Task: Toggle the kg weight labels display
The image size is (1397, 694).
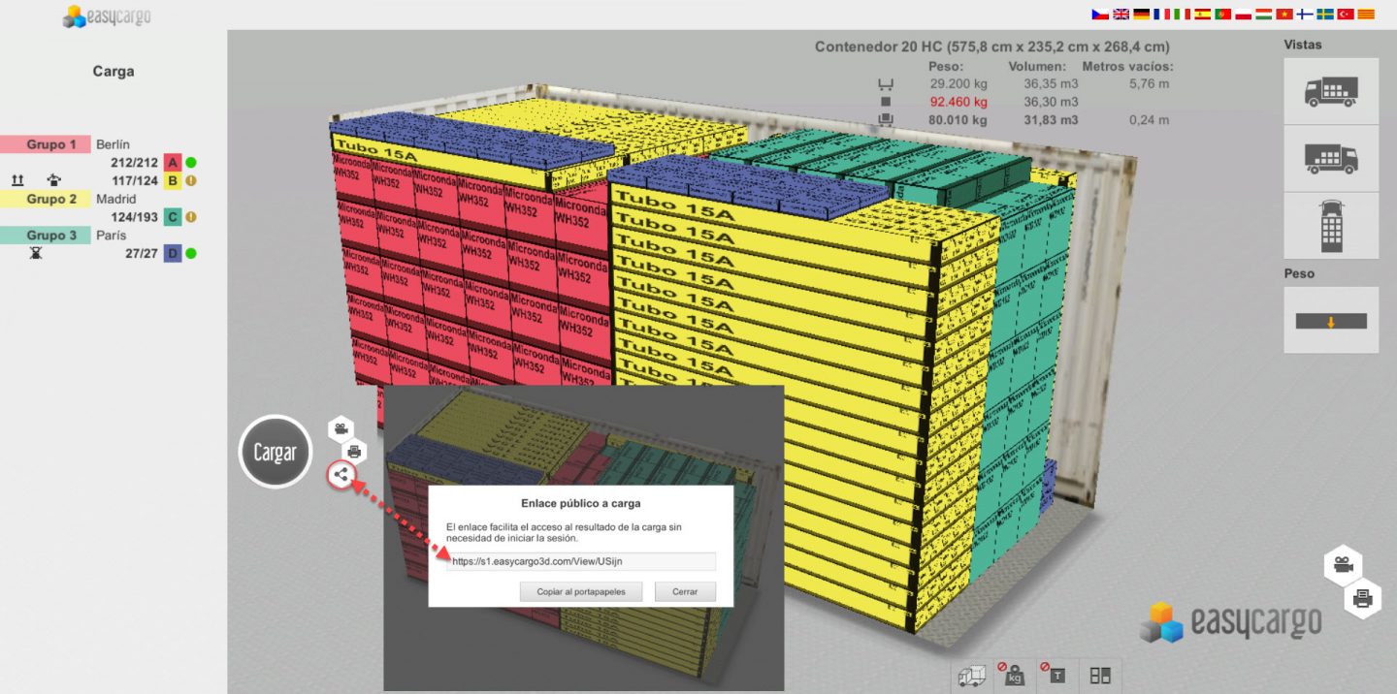Action: [x=1014, y=676]
